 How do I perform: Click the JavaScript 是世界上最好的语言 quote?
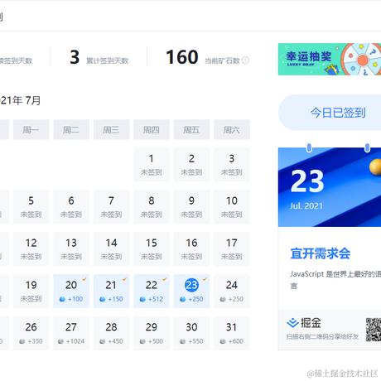pyautogui.click(x=335, y=280)
